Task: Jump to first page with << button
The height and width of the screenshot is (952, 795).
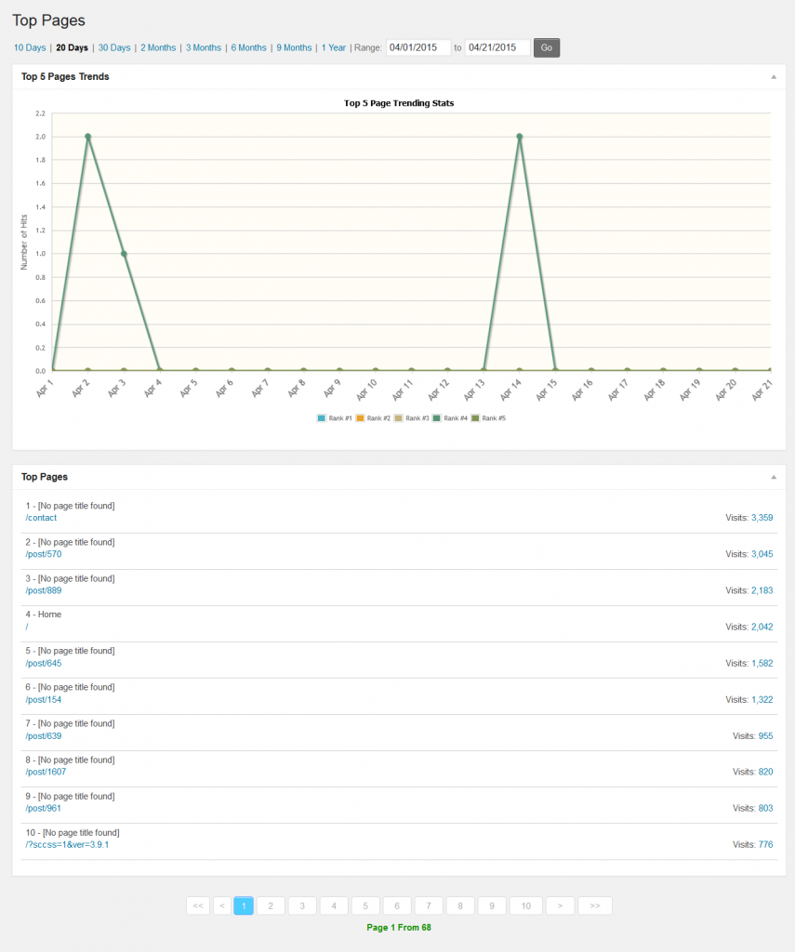Action: (198, 906)
